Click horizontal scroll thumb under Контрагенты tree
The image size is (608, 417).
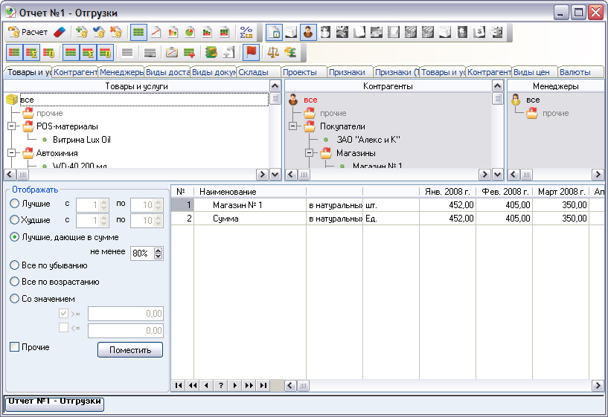tap(304, 175)
